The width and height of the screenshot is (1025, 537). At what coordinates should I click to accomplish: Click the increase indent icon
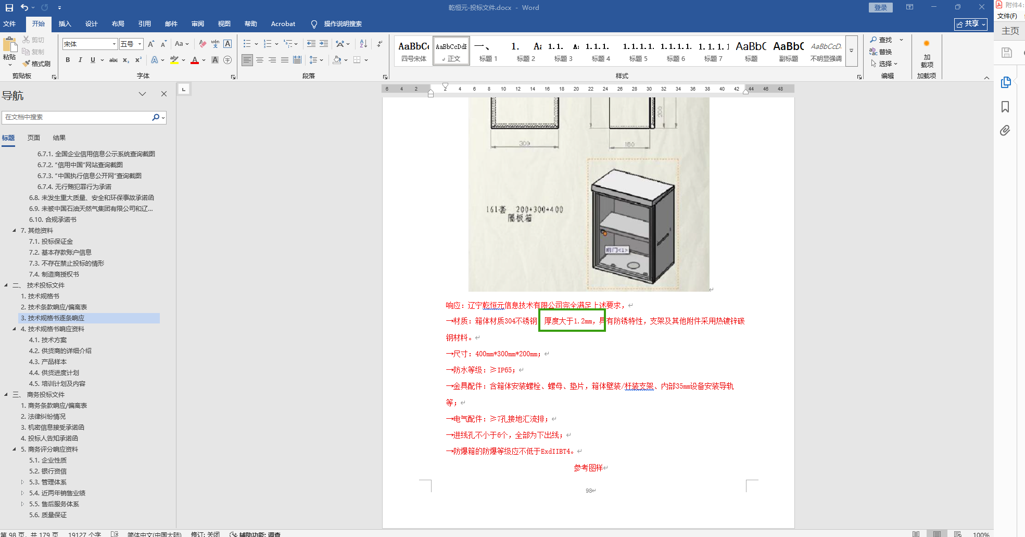(x=324, y=44)
